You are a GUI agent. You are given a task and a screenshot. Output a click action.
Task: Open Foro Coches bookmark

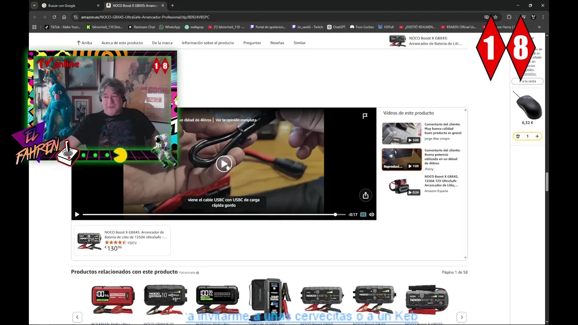[x=362, y=27]
